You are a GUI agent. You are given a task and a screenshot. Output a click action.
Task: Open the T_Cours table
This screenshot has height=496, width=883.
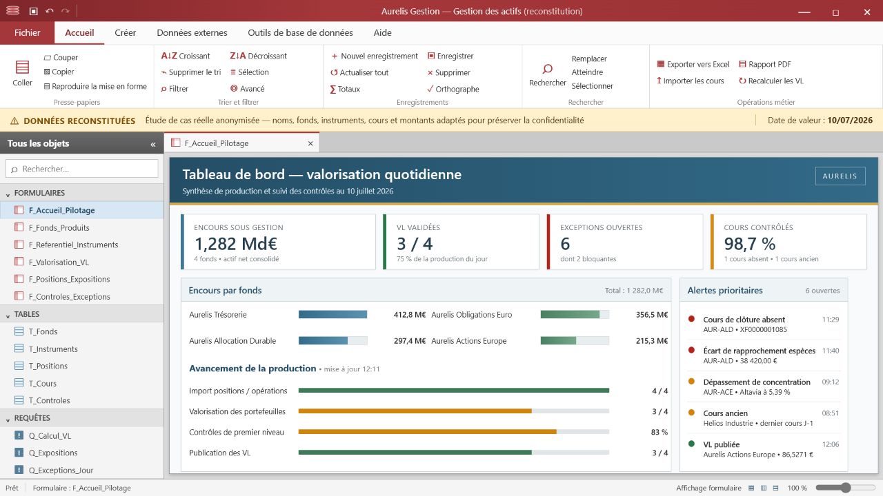tap(81, 383)
